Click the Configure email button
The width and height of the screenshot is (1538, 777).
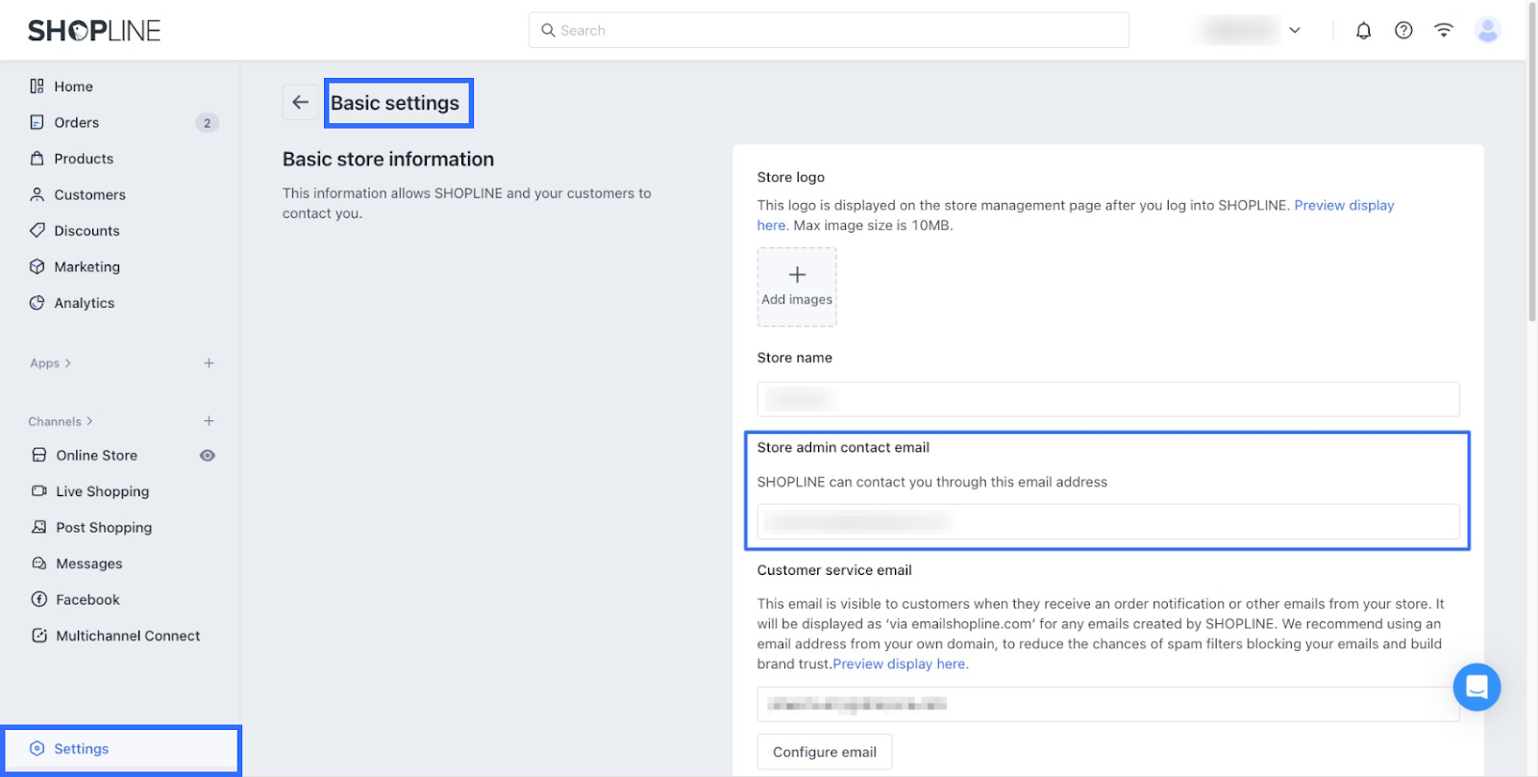pyautogui.click(x=825, y=752)
